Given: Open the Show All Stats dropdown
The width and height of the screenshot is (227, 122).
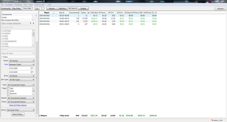Looking at the screenshot, I should 18,53.
